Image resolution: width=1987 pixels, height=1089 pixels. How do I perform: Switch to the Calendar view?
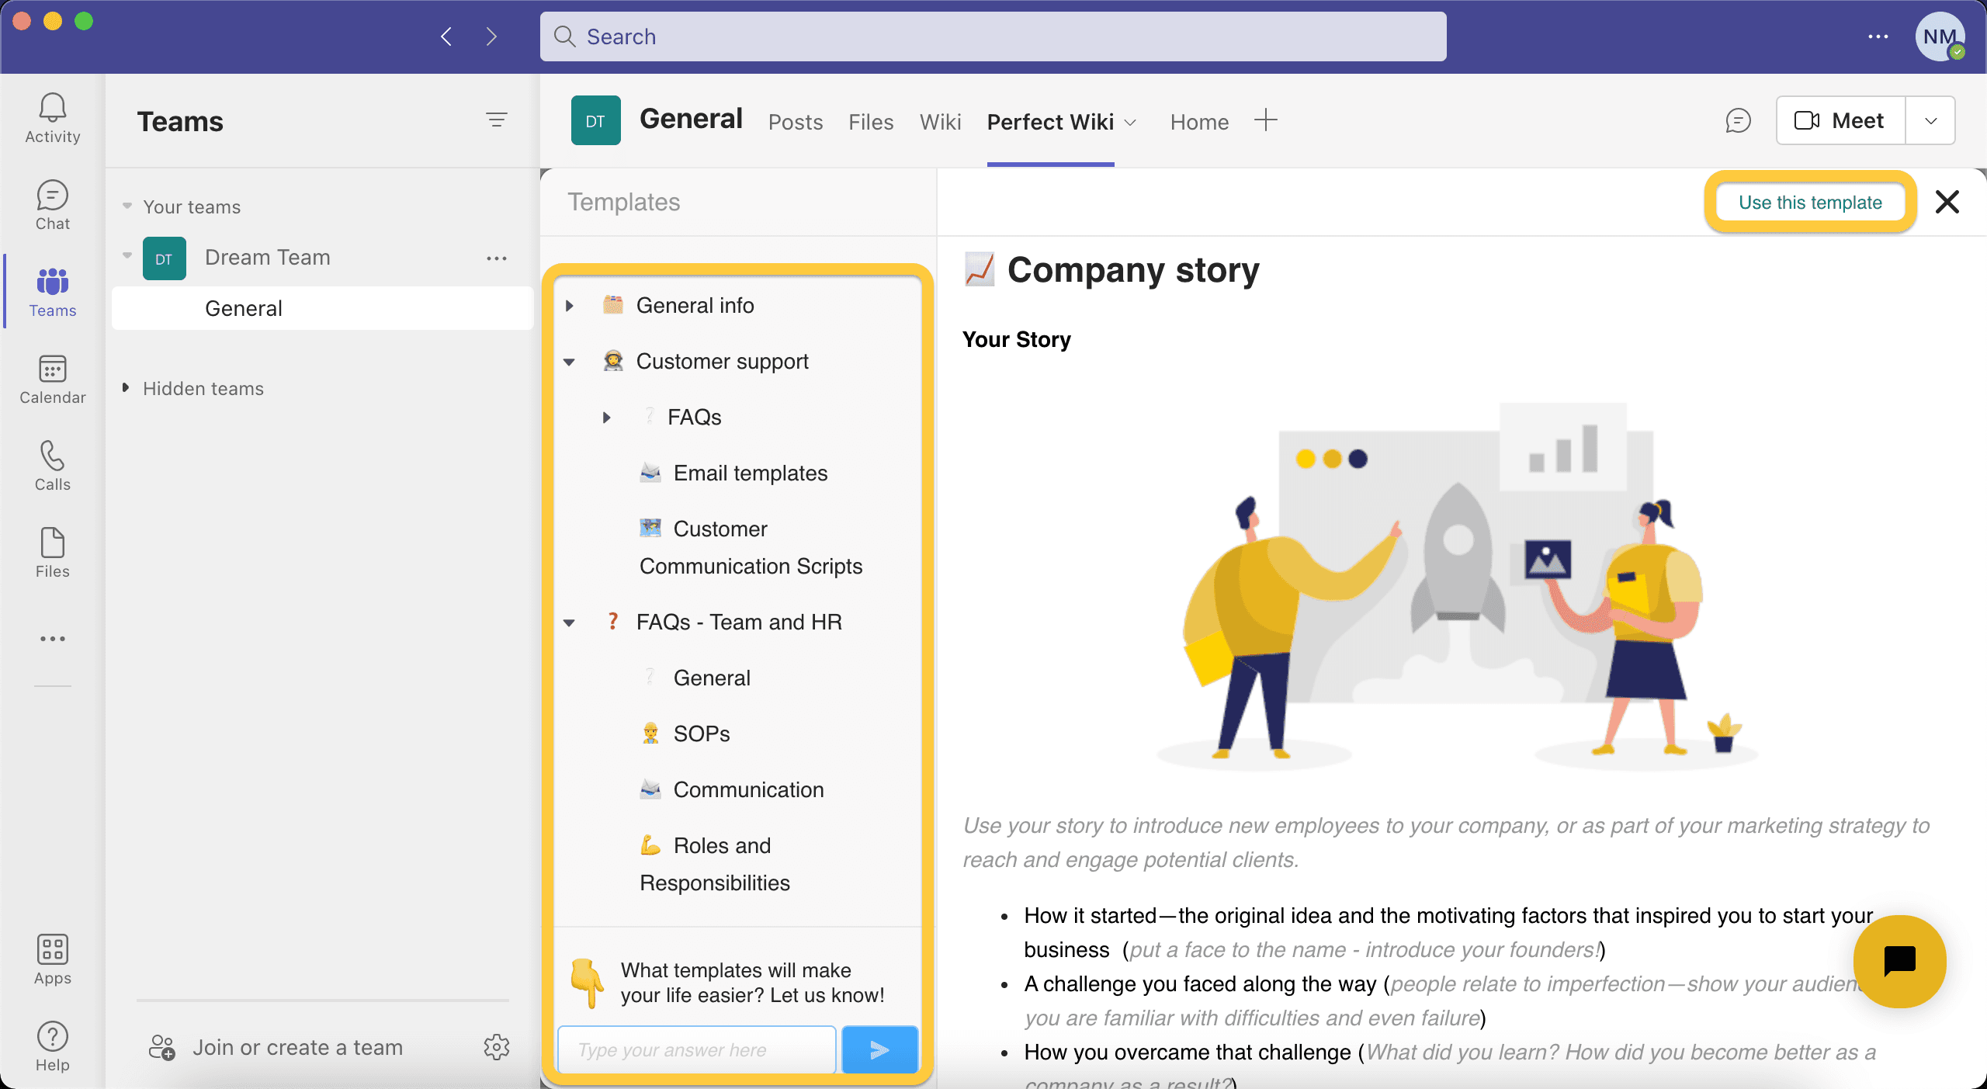51,378
